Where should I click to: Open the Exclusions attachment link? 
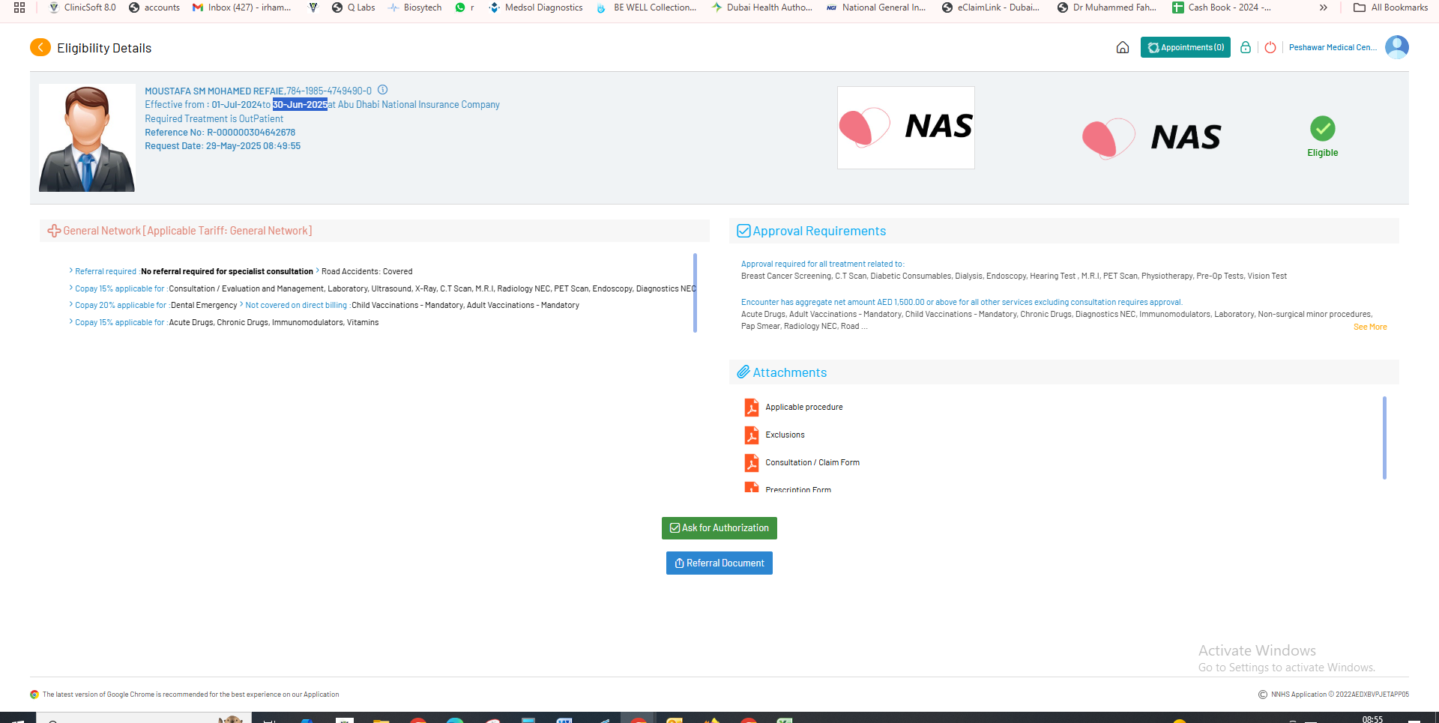click(x=785, y=435)
